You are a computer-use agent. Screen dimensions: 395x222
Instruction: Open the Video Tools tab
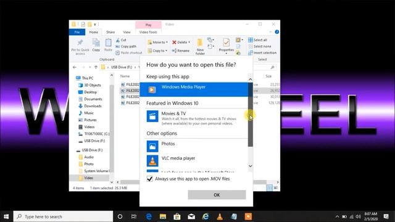(x=148, y=32)
